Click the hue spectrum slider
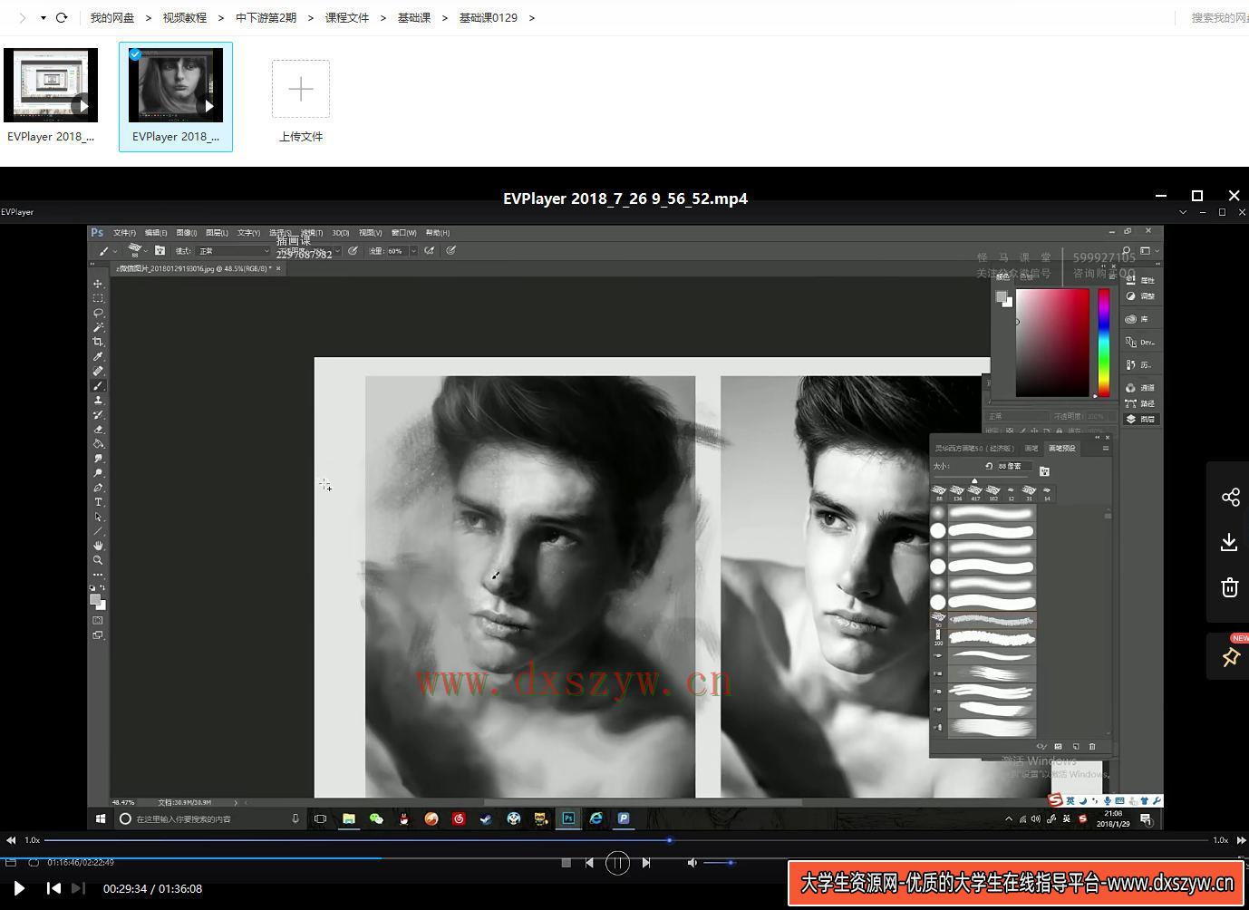The image size is (1249, 910). (x=1103, y=343)
